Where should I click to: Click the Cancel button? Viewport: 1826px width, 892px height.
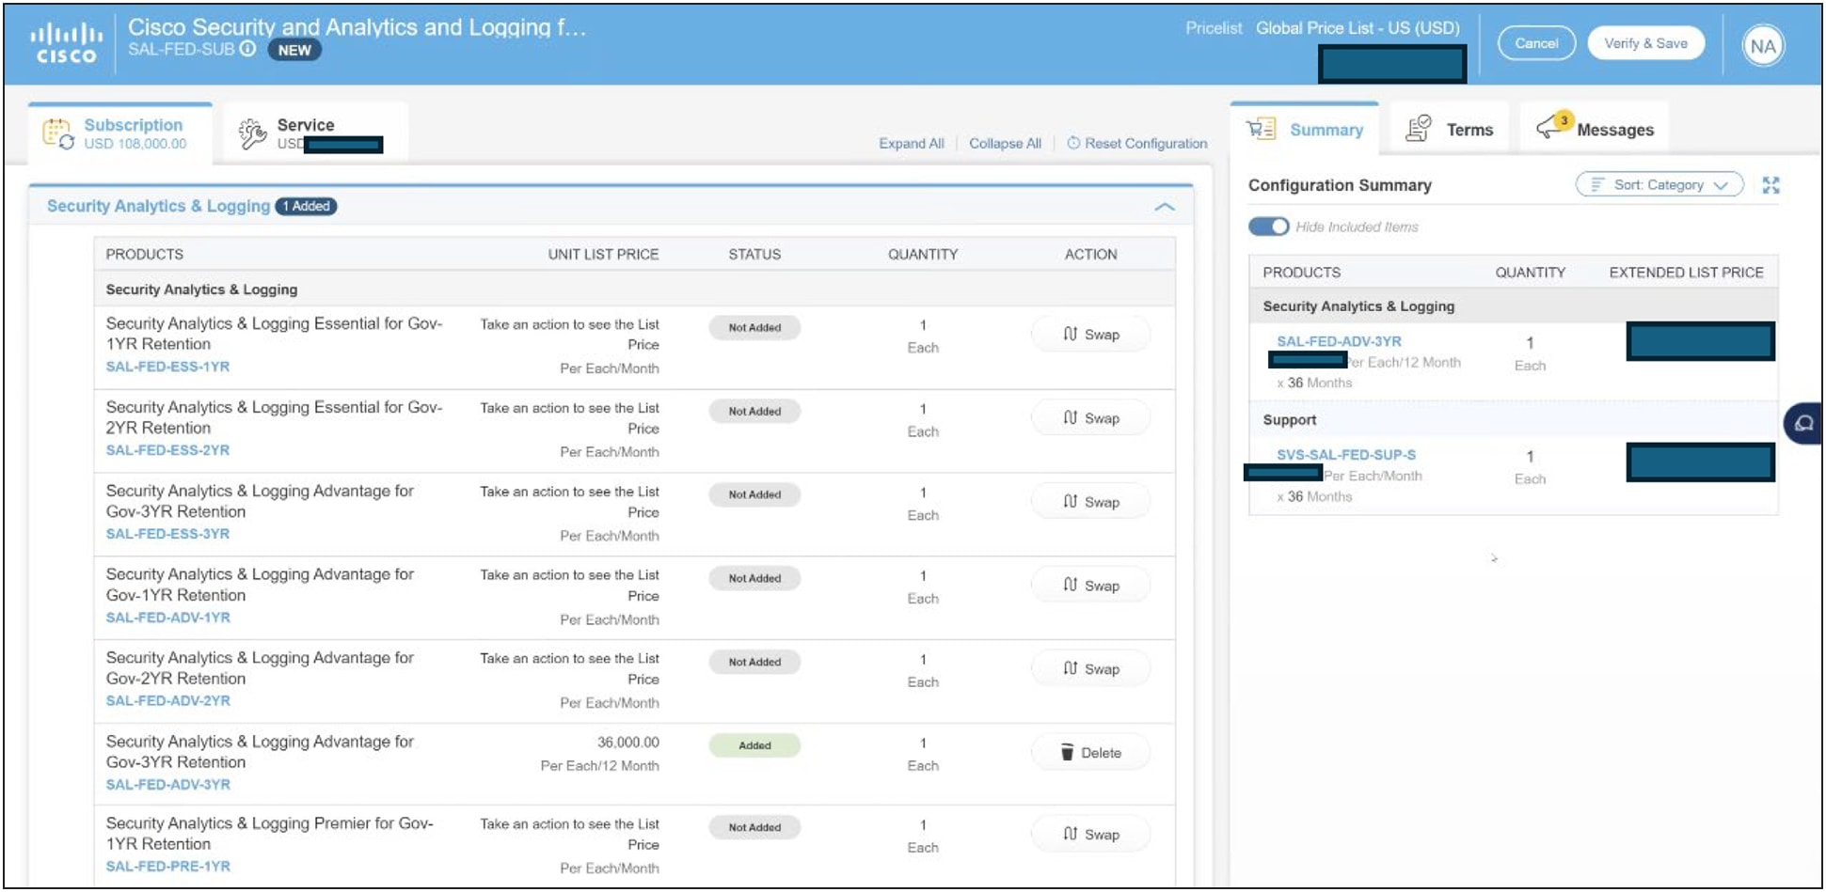pyautogui.click(x=1536, y=43)
